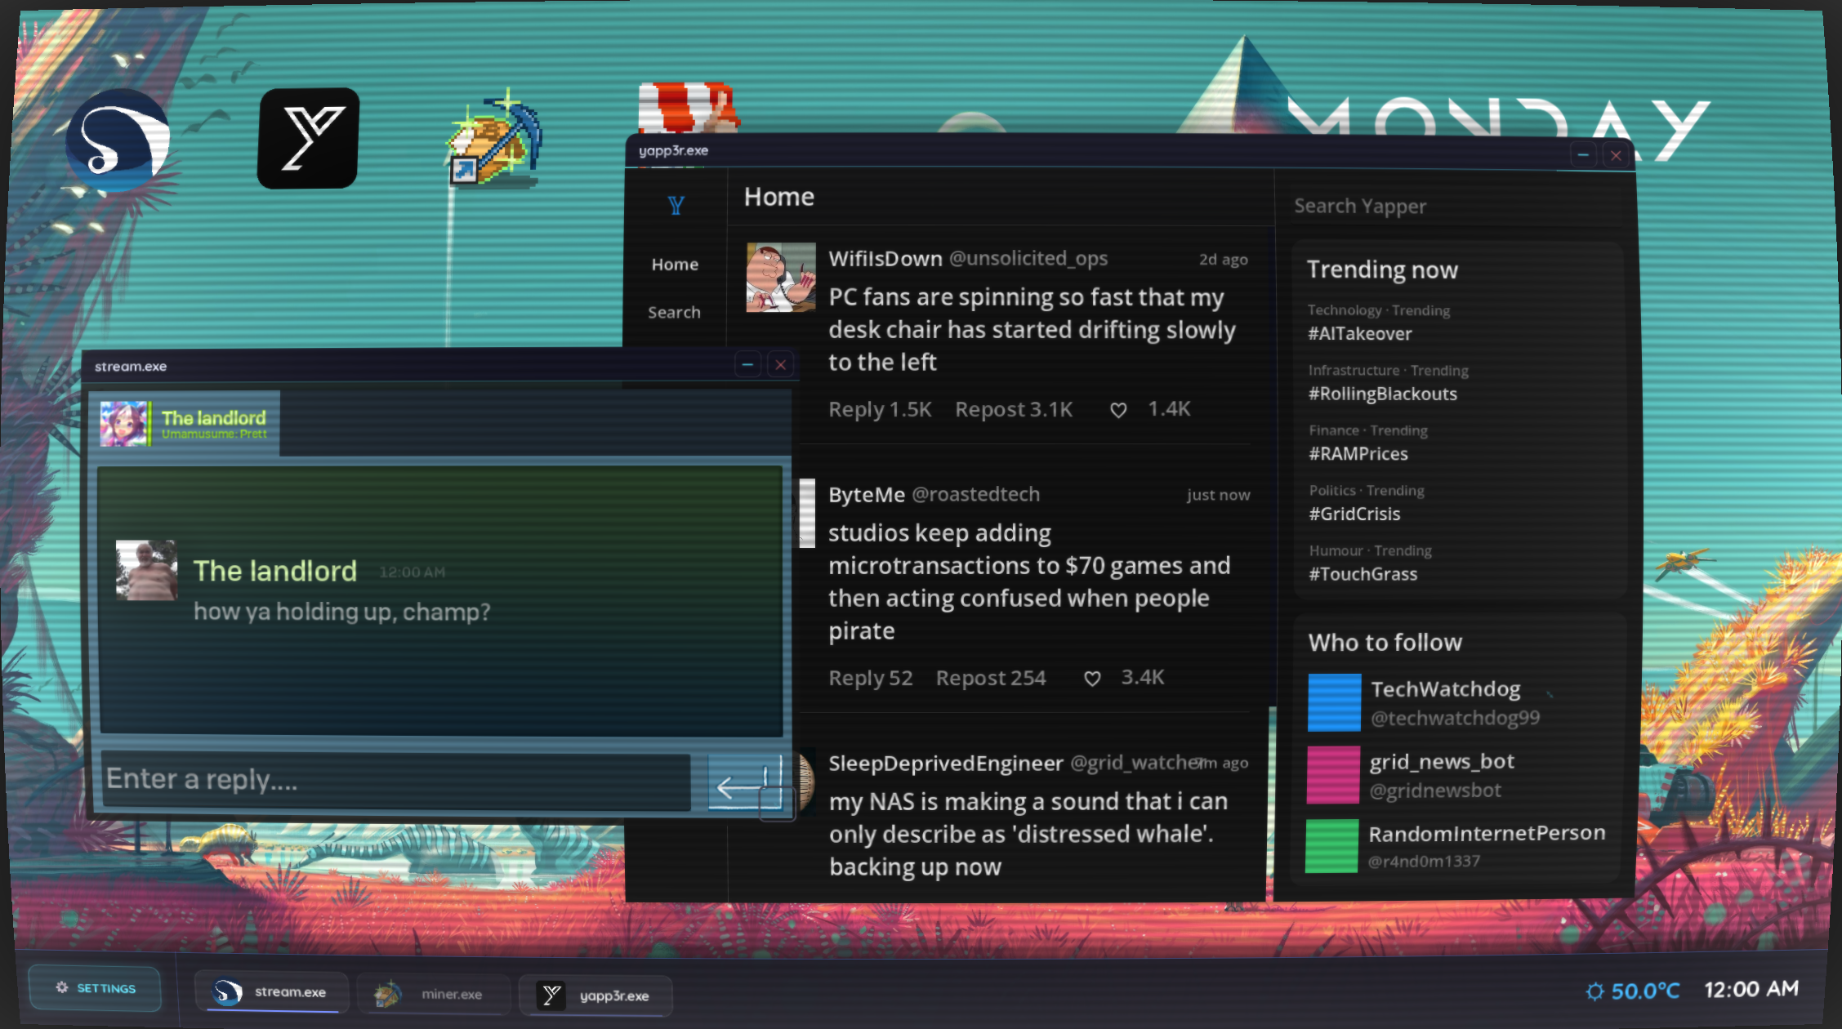Click the temperature gauge icon in taskbar
This screenshot has height=1029, width=1842.
pos(1594,991)
